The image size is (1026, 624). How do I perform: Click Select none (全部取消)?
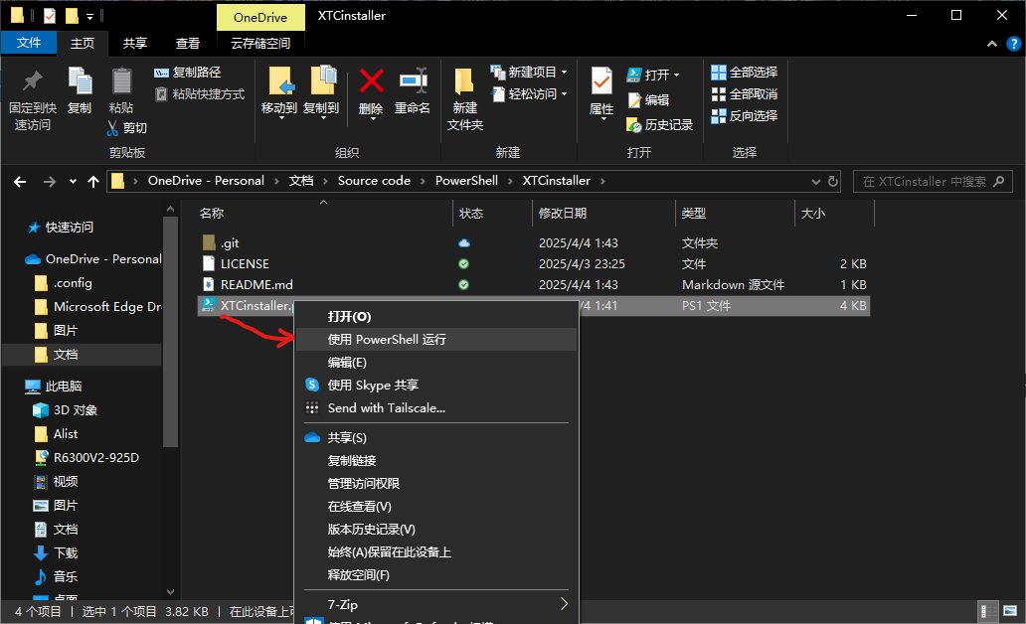tap(745, 93)
